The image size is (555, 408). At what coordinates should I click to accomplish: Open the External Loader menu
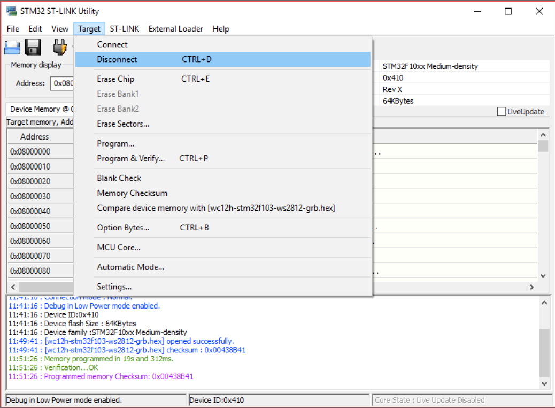(x=175, y=29)
